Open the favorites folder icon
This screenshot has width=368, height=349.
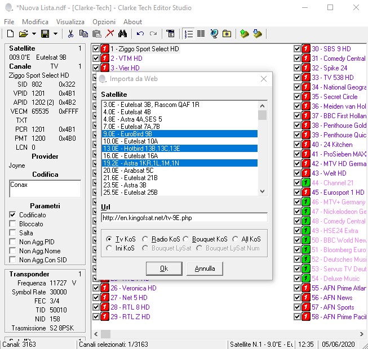tap(227, 34)
